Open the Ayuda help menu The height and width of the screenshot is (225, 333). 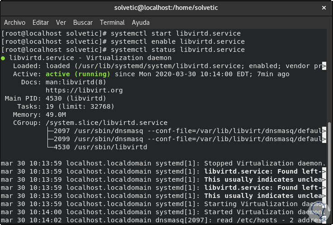141,22
